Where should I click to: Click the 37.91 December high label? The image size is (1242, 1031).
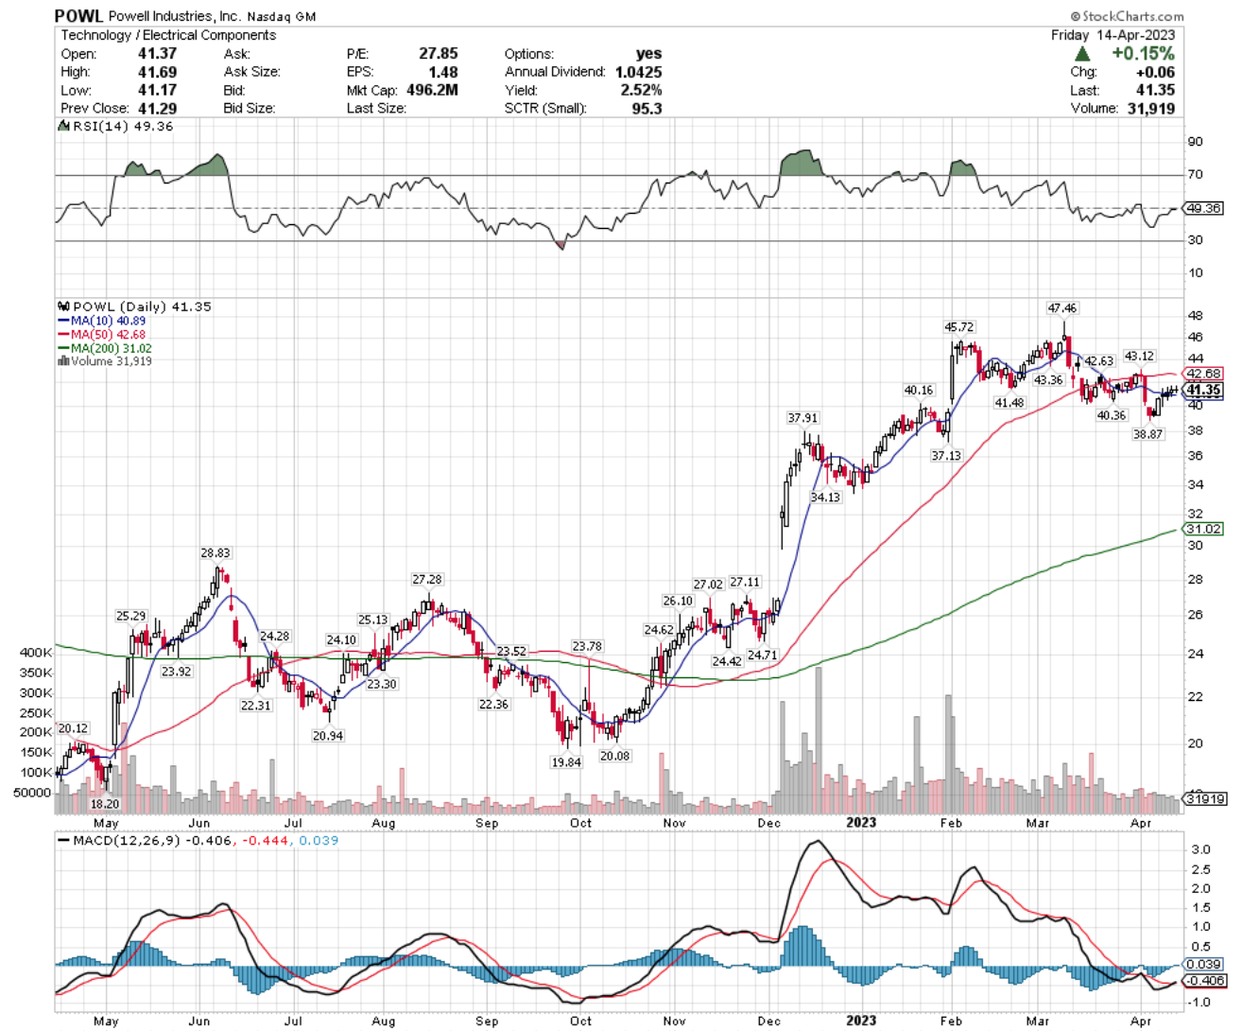[802, 418]
